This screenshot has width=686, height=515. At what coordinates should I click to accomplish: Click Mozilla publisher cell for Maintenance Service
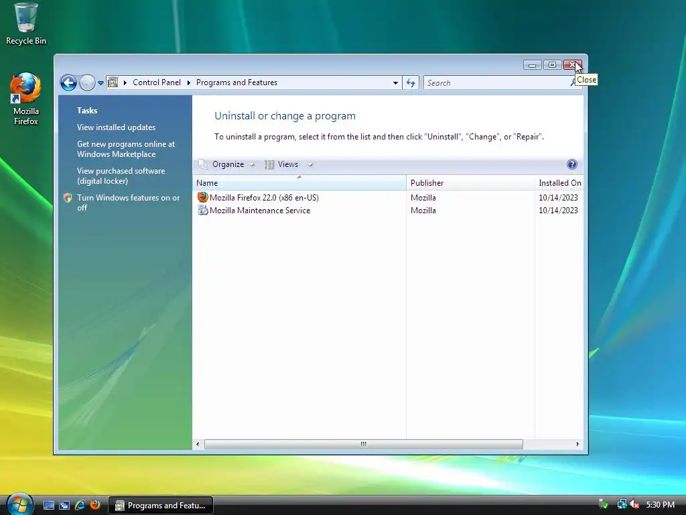[x=423, y=210]
